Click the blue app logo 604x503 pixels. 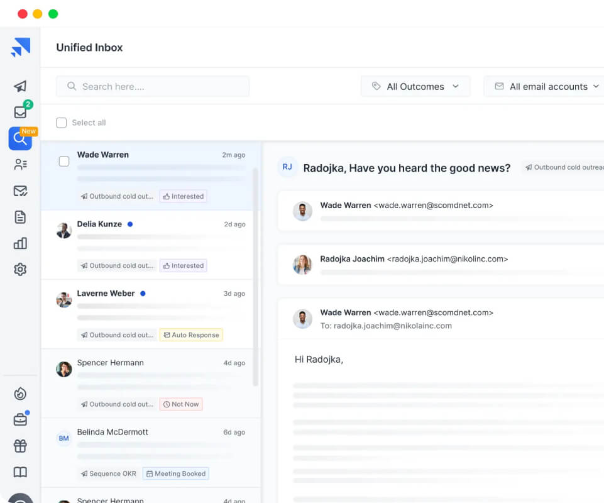coord(20,47)
